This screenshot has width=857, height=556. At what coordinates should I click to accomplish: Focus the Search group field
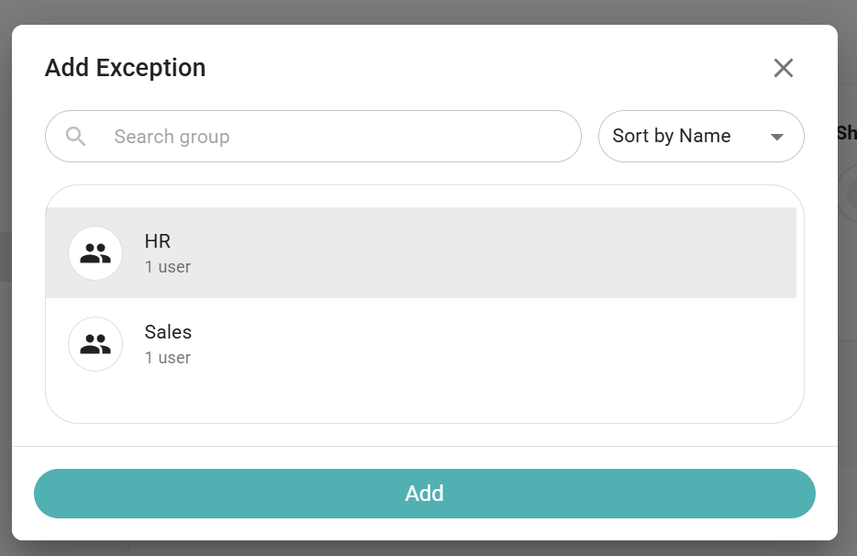click(313, 136)
